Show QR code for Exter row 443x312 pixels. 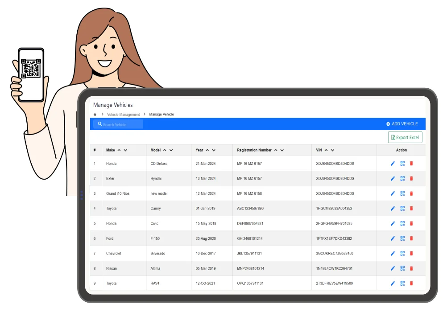[402, 178]
